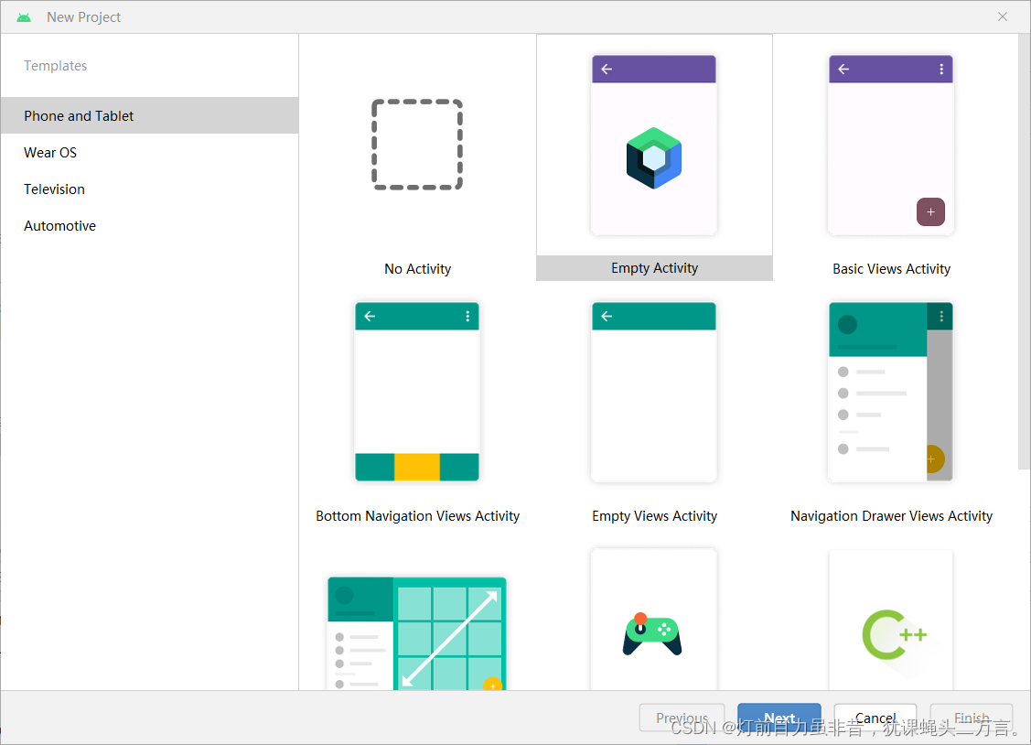Viewport: 1031px width, 745px height.
Task: Choose the Empty Views Activity thumbnail
Action: (x=653, y=392)
